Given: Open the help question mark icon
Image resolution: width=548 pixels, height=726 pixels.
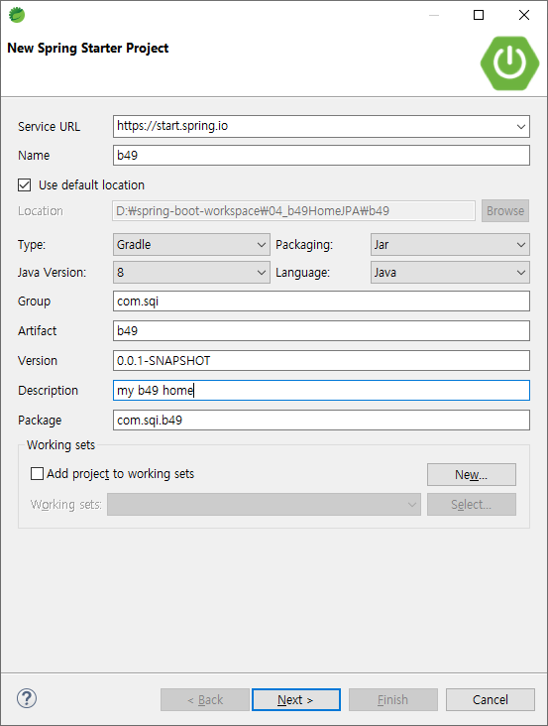Looking at the screenshot, I should (27, 698).
